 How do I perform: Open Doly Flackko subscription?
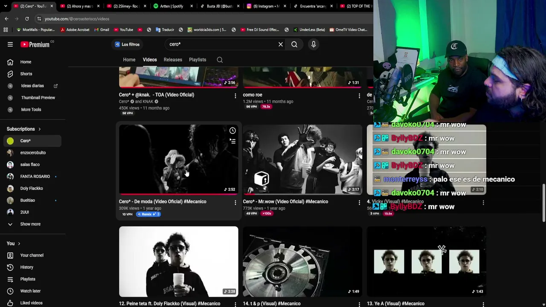click(x=32, y=188)
